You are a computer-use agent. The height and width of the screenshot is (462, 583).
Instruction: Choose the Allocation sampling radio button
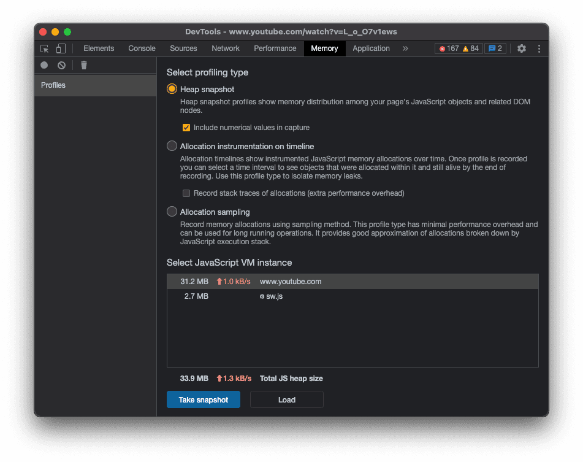coord(172,212)
